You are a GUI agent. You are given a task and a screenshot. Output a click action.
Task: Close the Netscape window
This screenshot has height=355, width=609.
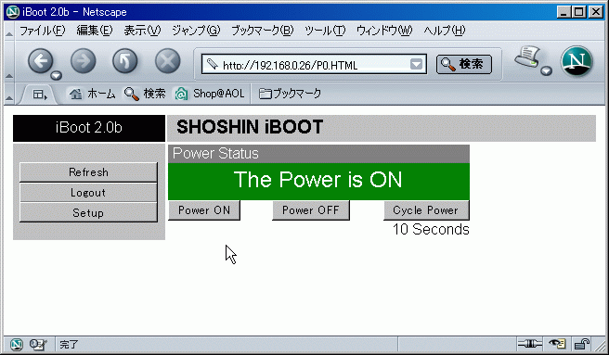click(595, 12)
